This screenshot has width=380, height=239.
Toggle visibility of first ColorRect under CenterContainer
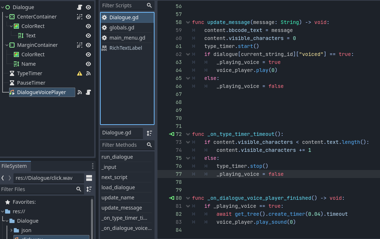point(88,26)
